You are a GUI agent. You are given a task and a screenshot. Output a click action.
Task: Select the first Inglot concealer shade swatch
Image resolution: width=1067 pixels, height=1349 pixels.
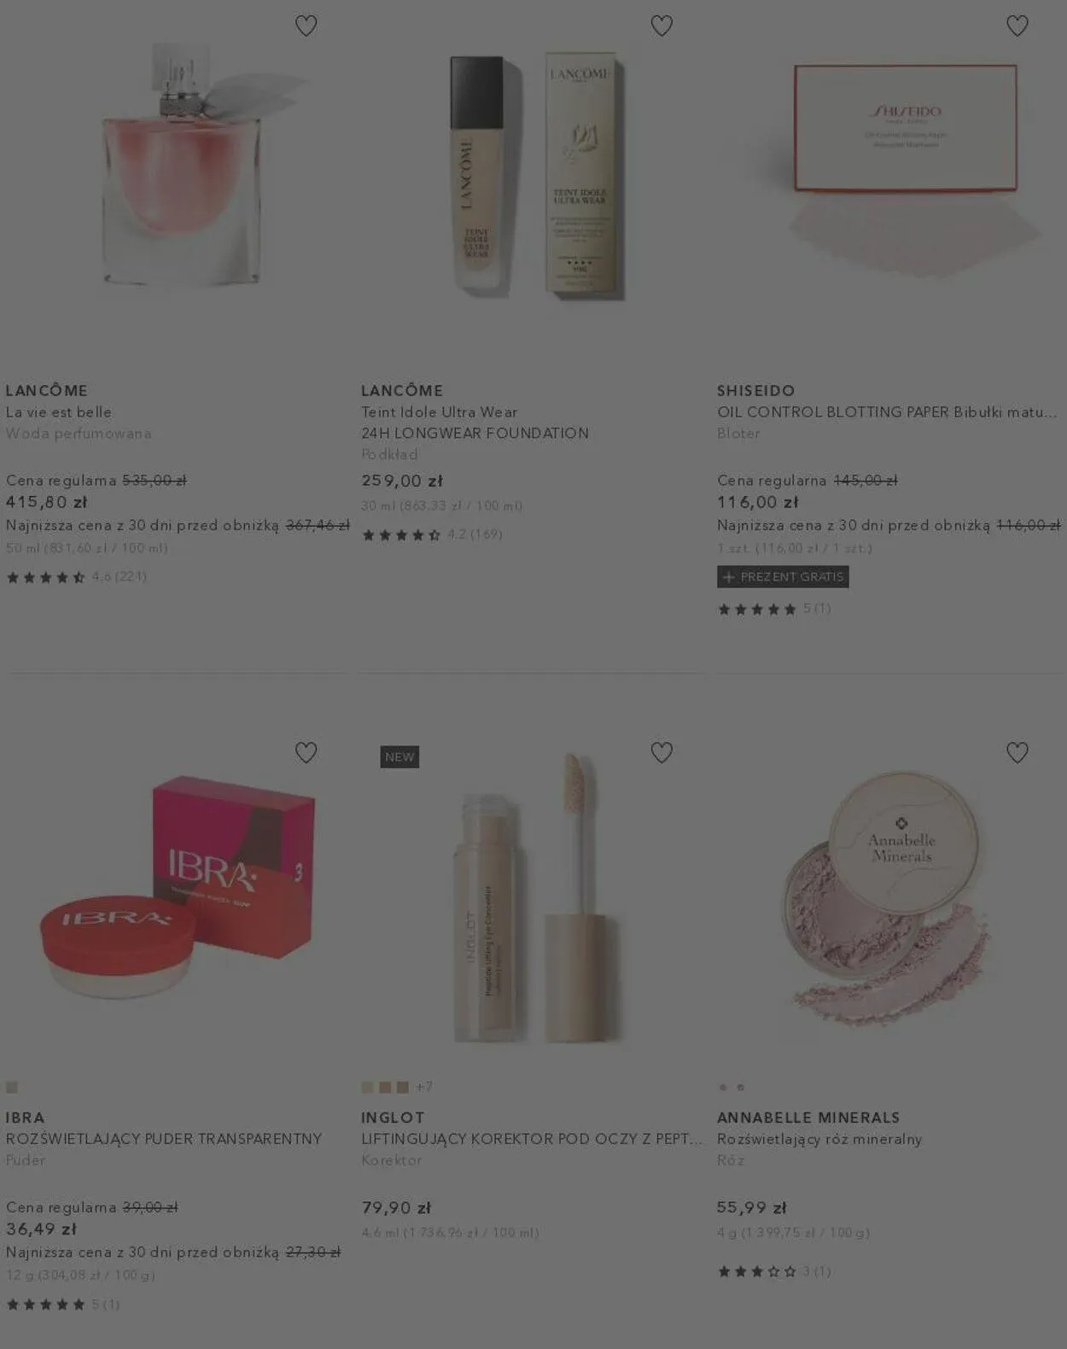click(368, 1087)
